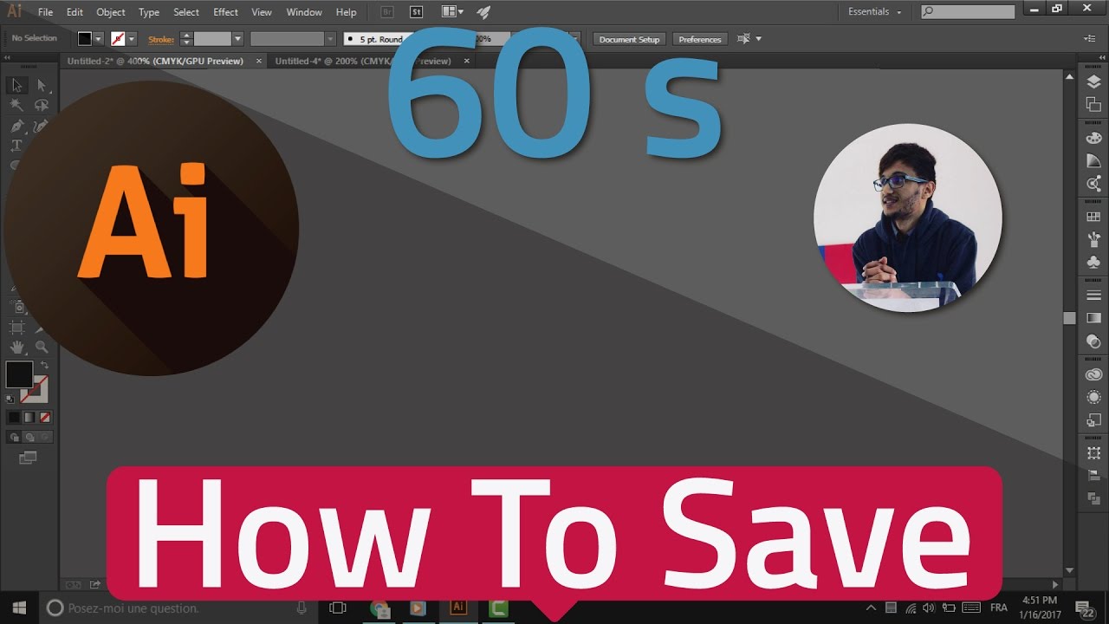Click the GPU performance rocket icon

[x=483, y=12]
